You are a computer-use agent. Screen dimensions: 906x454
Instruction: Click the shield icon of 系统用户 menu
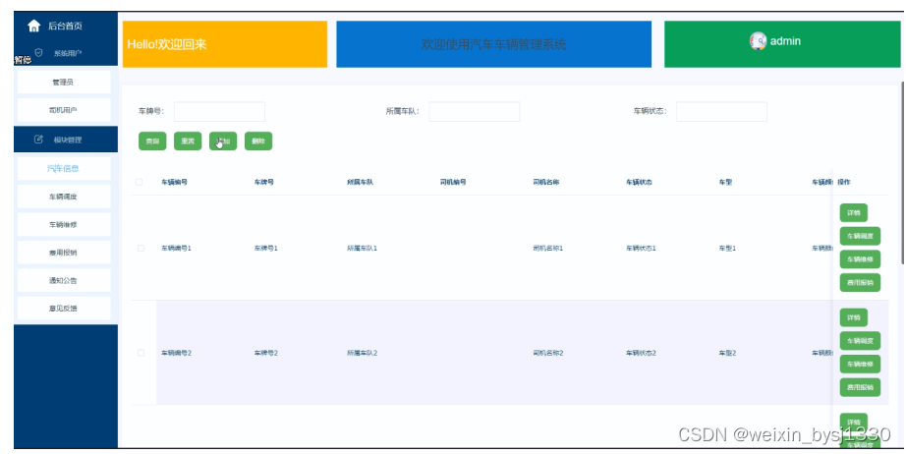point(38,52)
